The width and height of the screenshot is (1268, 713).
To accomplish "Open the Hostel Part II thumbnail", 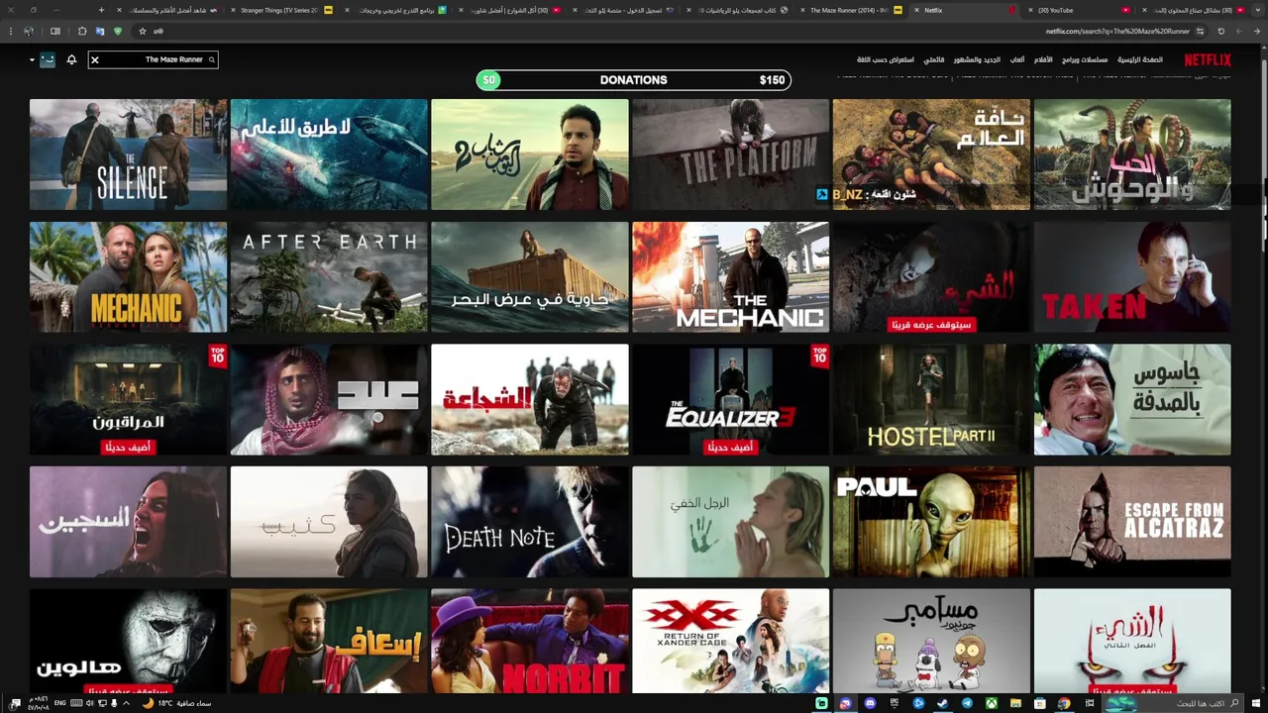I will tap(931, 400).
